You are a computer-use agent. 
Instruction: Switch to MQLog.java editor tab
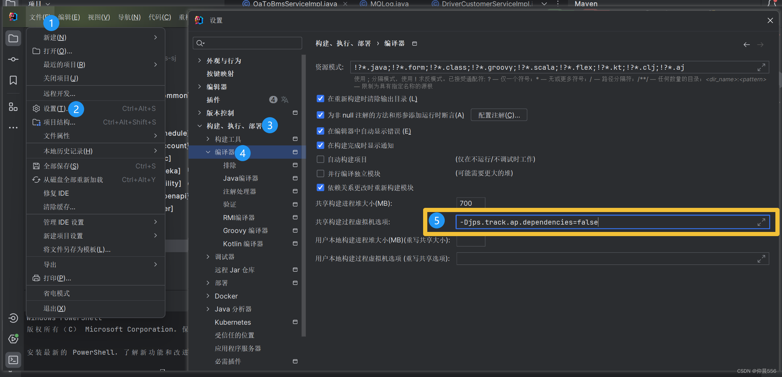[385, 4]
